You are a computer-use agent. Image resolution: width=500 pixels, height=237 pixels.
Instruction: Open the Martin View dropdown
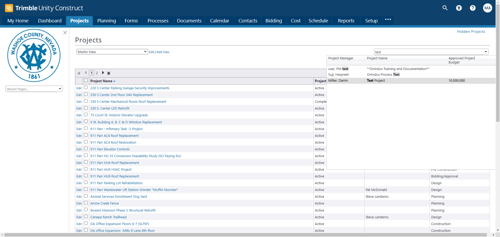point(112,52)
